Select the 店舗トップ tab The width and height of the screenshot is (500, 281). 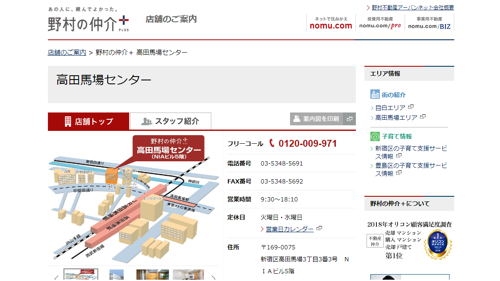point(89,121)
